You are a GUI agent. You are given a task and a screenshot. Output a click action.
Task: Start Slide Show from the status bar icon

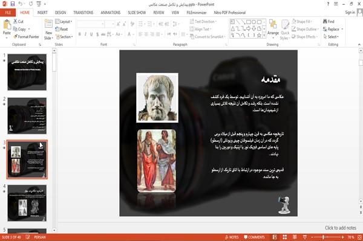(x=305, y=237)
